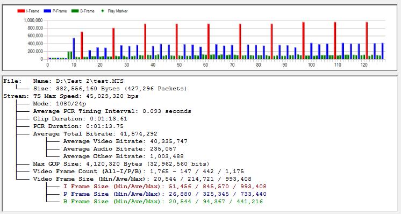Viewport: 401px width, 214px height.
Task: Click the green B-Frame legend swatch
Action: 75,11
